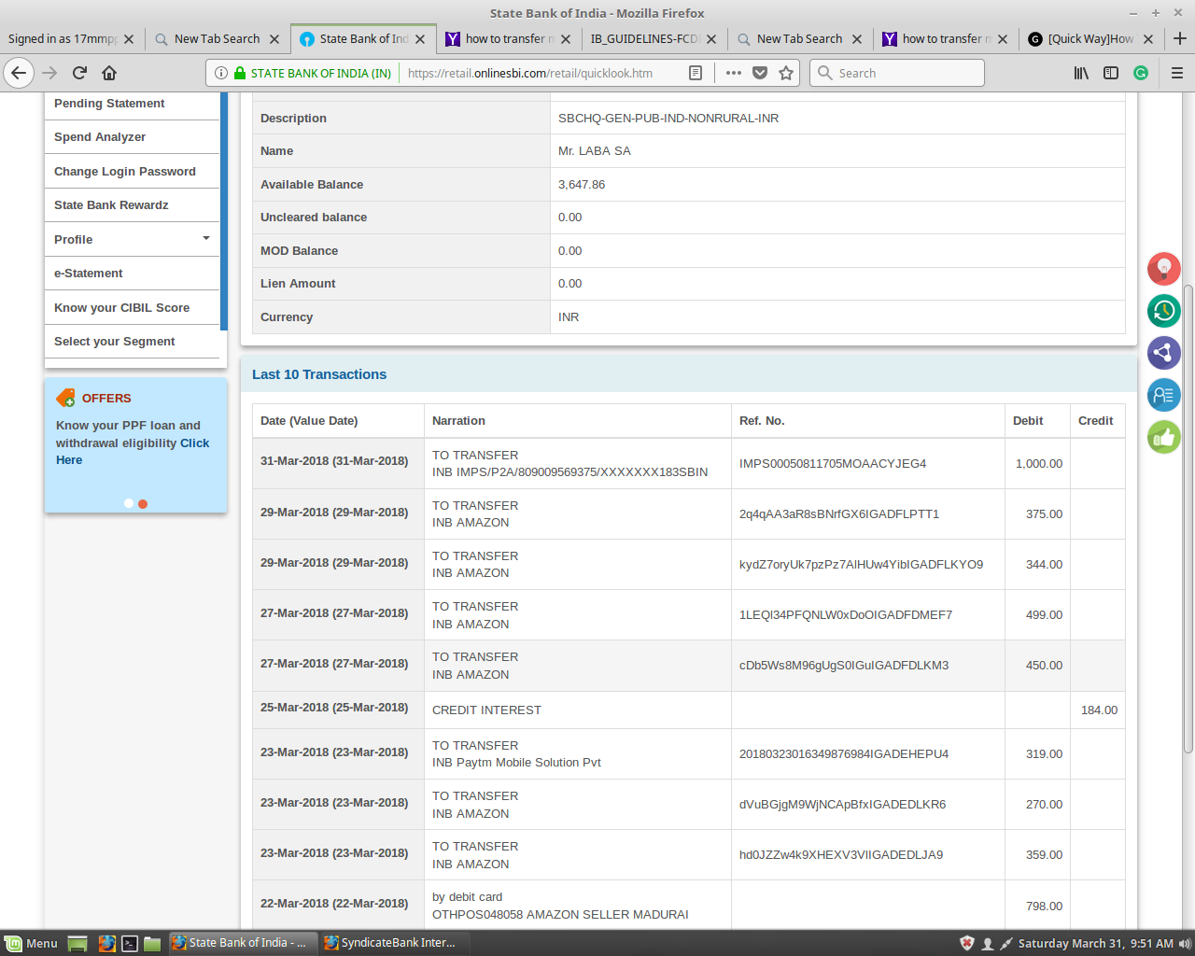
Task: Bookmark this page with star icon
Action: tap(786, 73)
